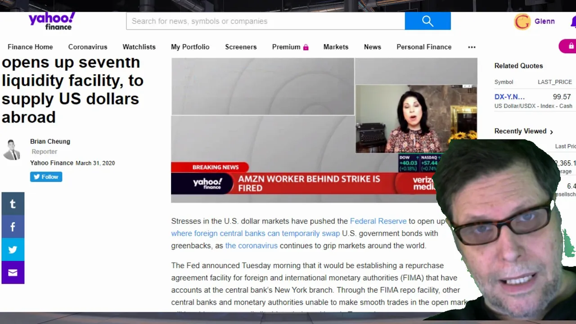The image size is (576, 324).
Task: Expand Recently Viewed chevron
Action: 551,131
